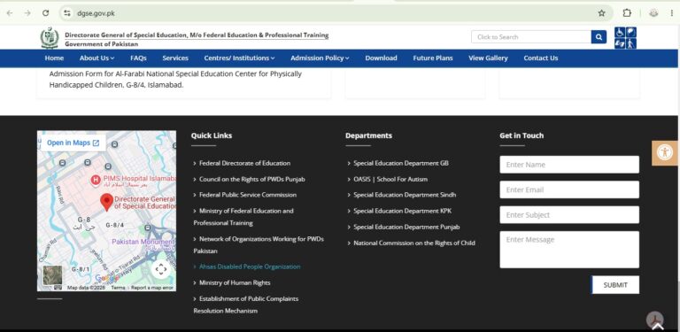The width and height of the screenshot is (680, 332).
Task: Open Special Education Department Punjab link
Action: coord(406,228)
